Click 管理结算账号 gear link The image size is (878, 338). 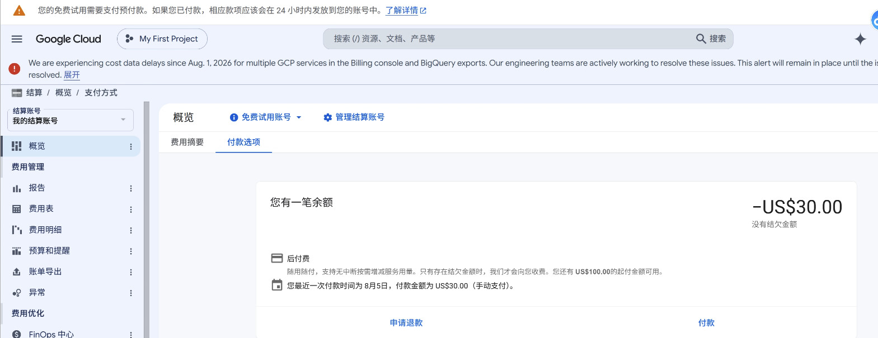click(x=354, y=117)
